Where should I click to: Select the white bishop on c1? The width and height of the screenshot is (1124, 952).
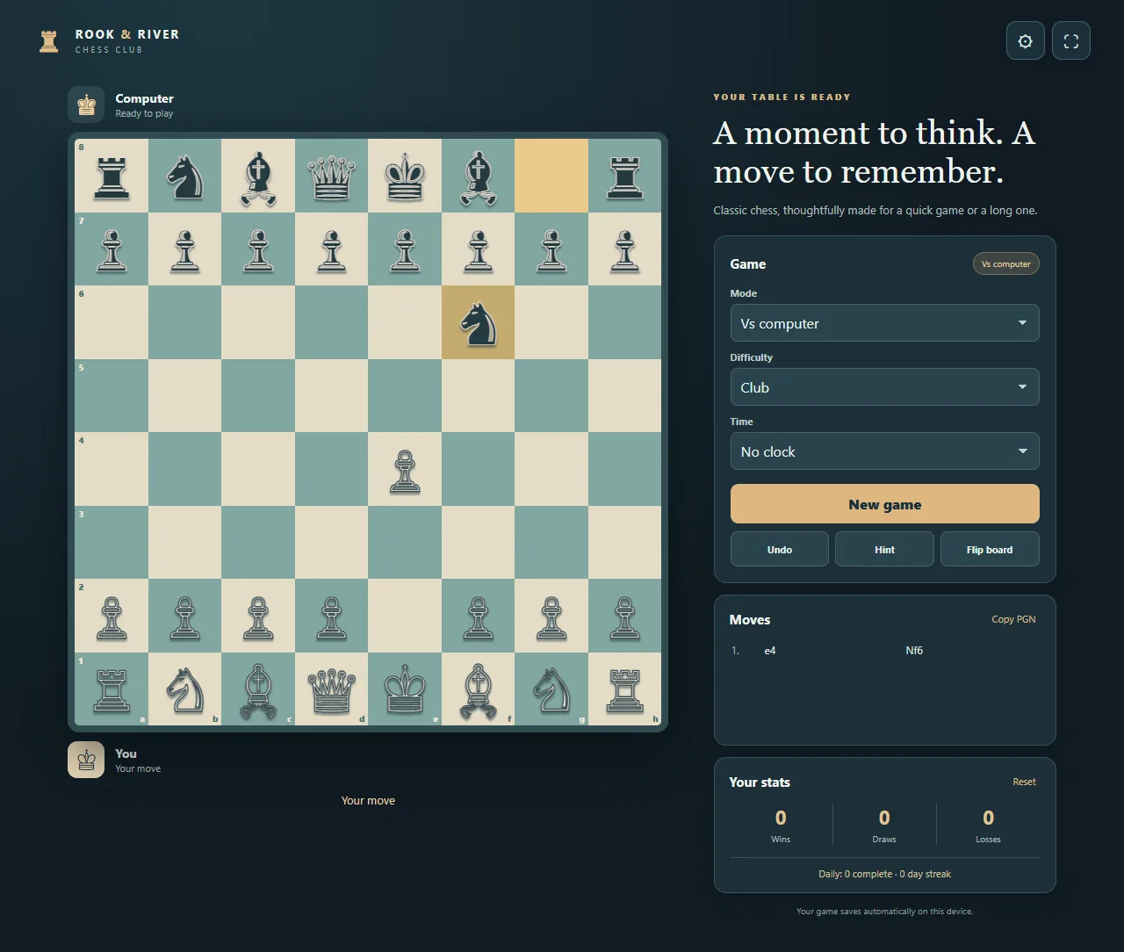[x=258, y=689]
